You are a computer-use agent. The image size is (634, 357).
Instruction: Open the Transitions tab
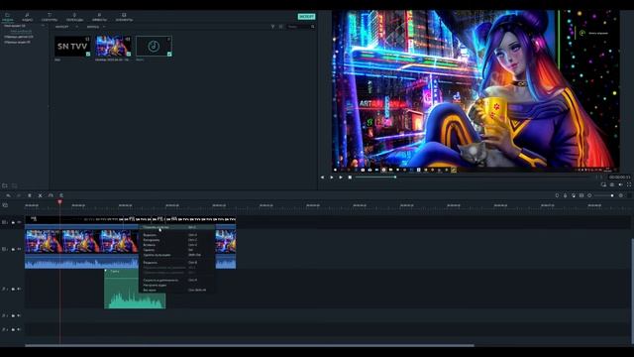pyautogui.click(x=74, y=17)
